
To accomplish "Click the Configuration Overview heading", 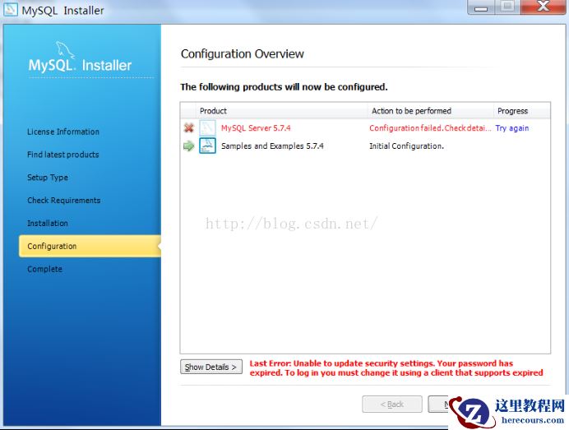I will (x=242, y=54).
